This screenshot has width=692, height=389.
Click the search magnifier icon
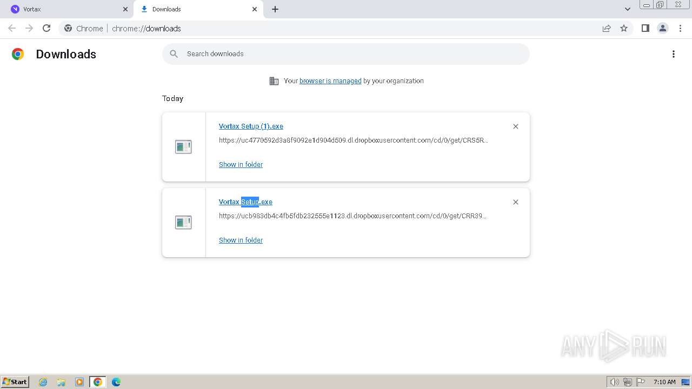click(x=174, y=54)
